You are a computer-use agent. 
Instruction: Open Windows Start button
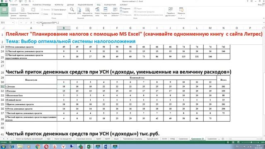coord(3,147)
